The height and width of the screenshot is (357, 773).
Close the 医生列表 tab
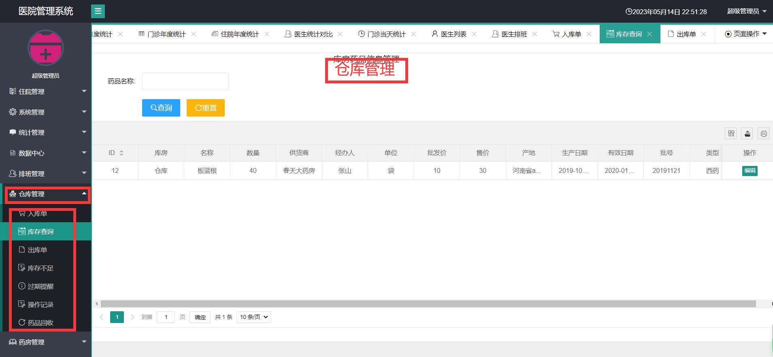474,34
